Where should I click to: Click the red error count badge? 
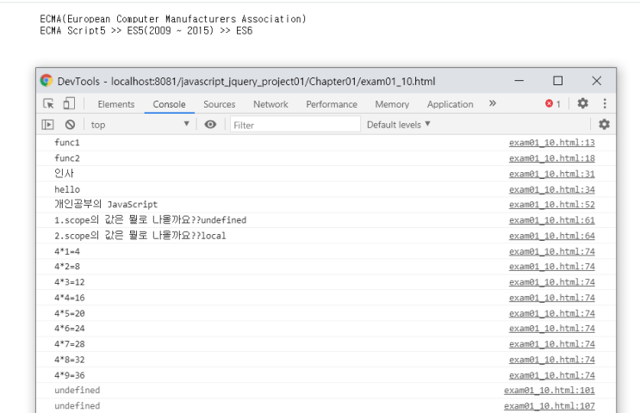coord(553,104)
